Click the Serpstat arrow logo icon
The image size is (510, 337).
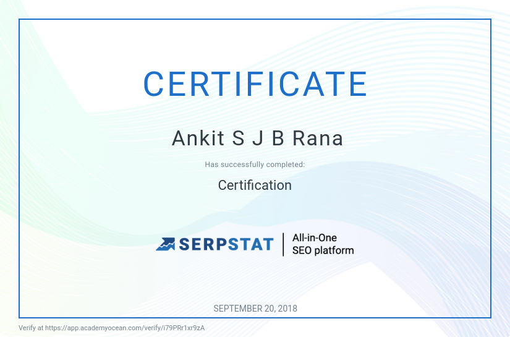tap(166, 244)
